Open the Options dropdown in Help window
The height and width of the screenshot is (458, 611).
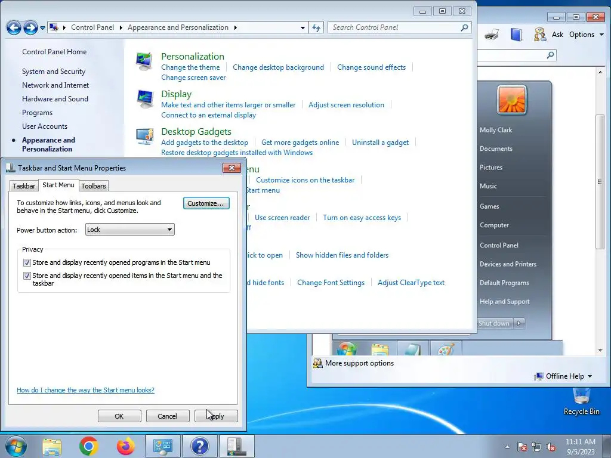(x=587, y=35)
